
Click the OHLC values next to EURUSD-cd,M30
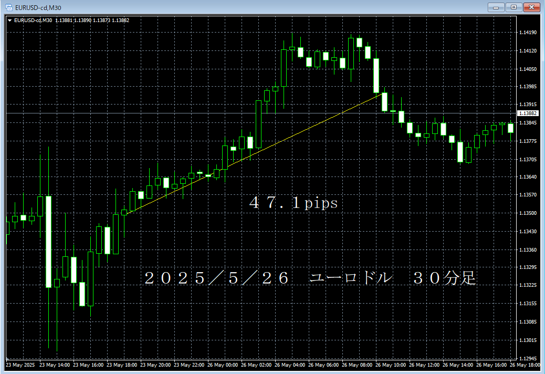tap(92, 20)
